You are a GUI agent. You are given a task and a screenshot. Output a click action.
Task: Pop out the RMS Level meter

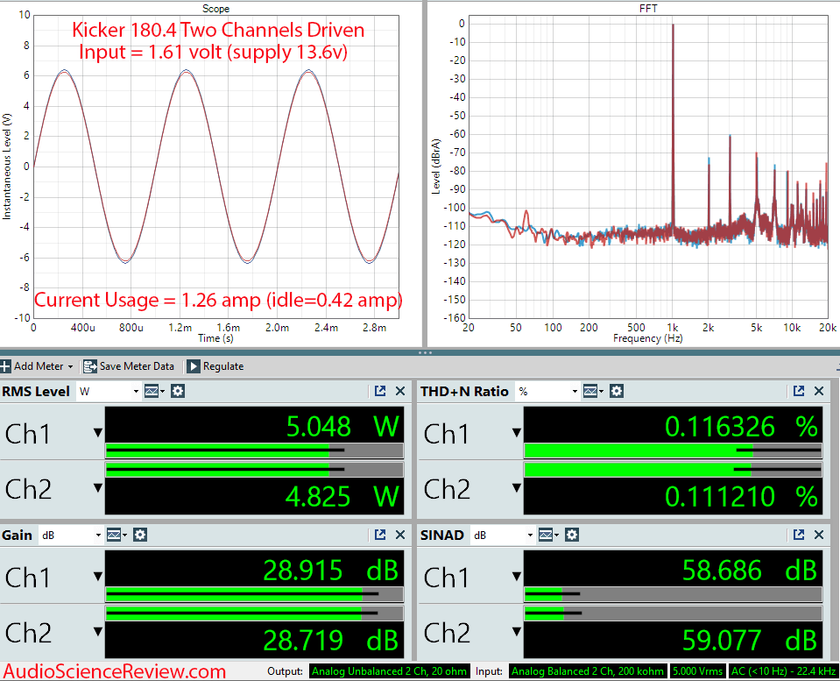point(380,391)
